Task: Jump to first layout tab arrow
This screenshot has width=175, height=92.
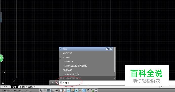Action: tap(2, 87)
